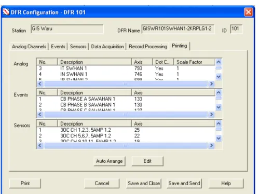Click scroll down arrow in Sensors list
259x194 pixels.
click(219, 138)
